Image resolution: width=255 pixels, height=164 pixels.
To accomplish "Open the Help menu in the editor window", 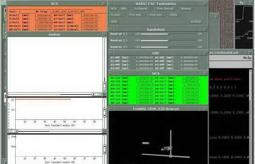I will pos(247,58).
